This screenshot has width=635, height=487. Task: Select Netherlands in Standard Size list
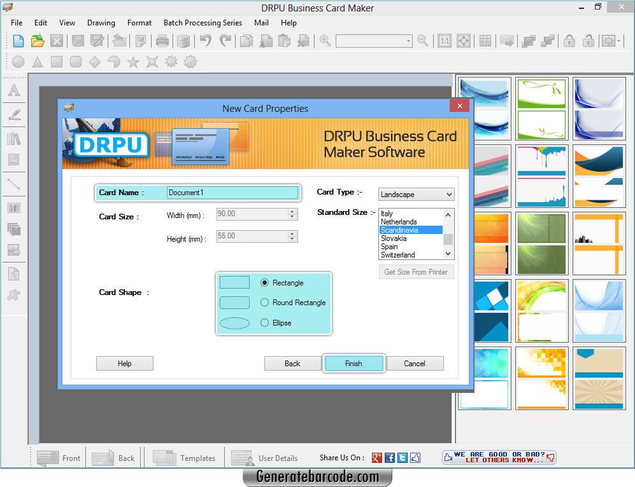(x=411, y=221)
